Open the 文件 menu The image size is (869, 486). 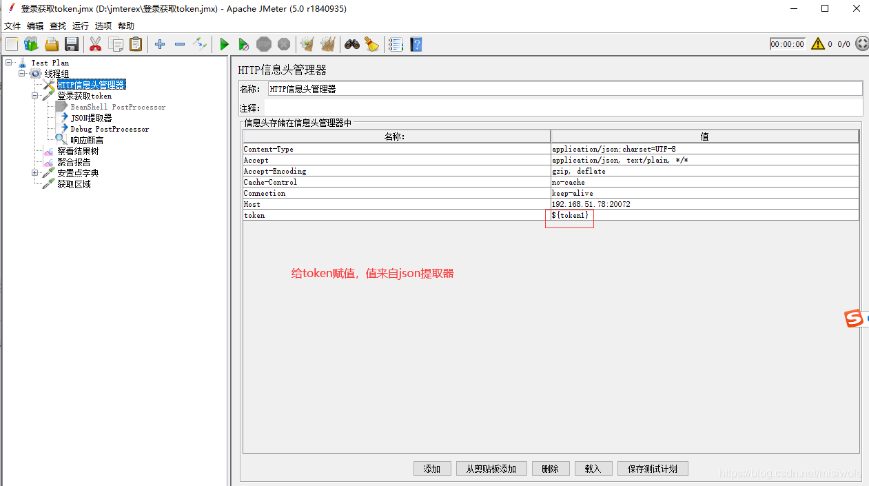(13, 26)
